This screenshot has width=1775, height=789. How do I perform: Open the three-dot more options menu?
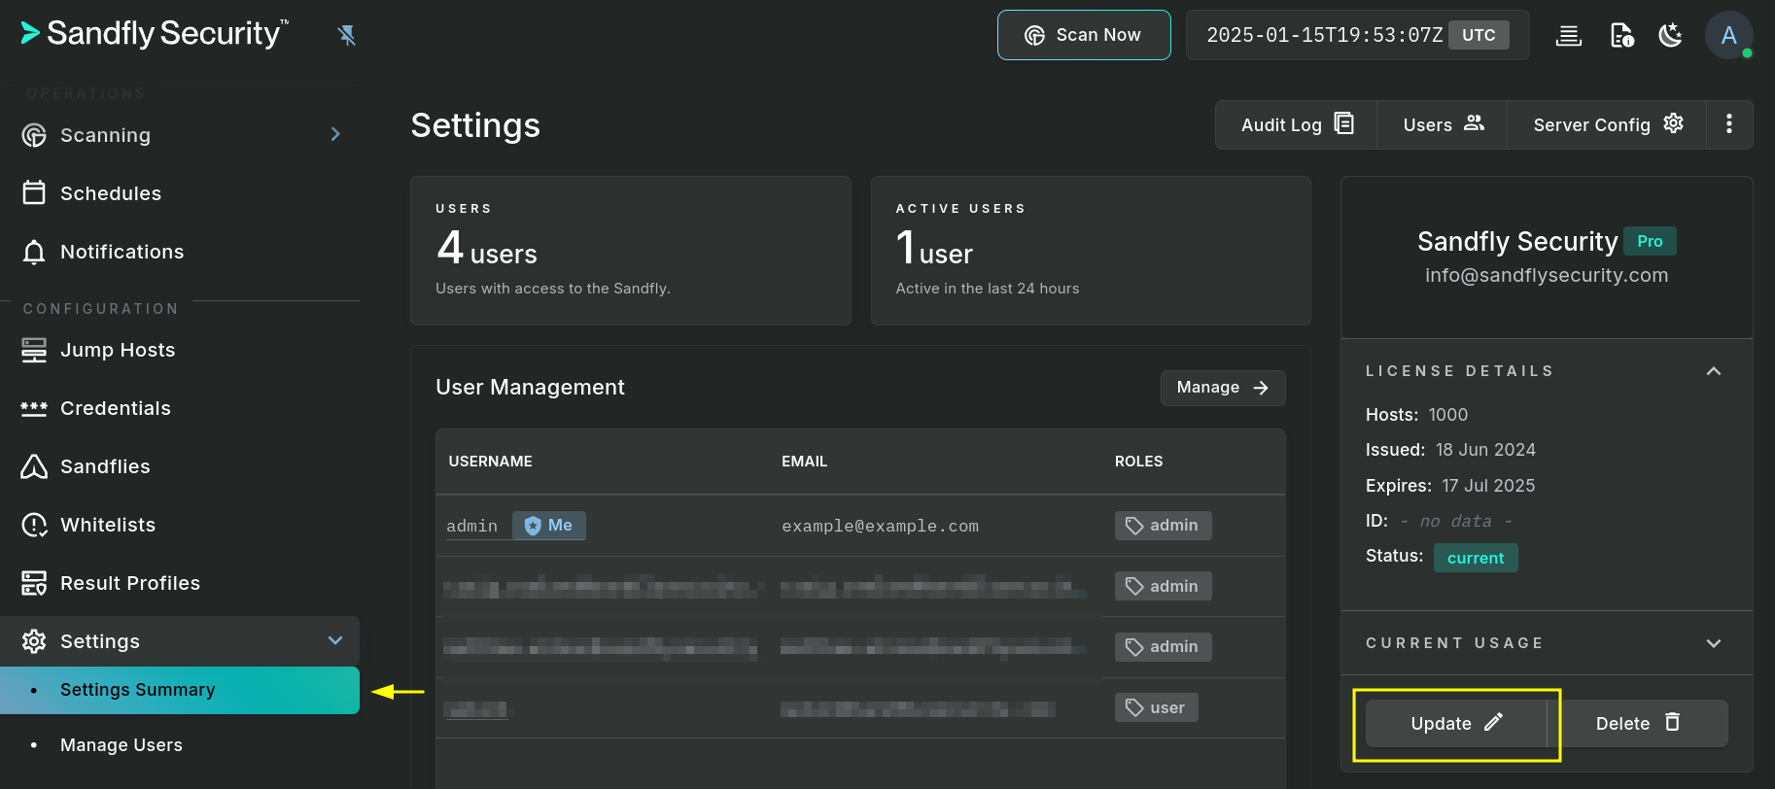pos(1729,124)
